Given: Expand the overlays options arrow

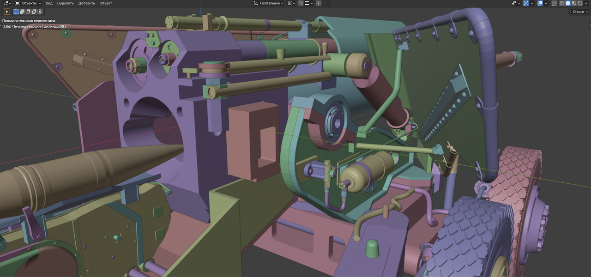Looking at the screenshot, I should point(546,3).
